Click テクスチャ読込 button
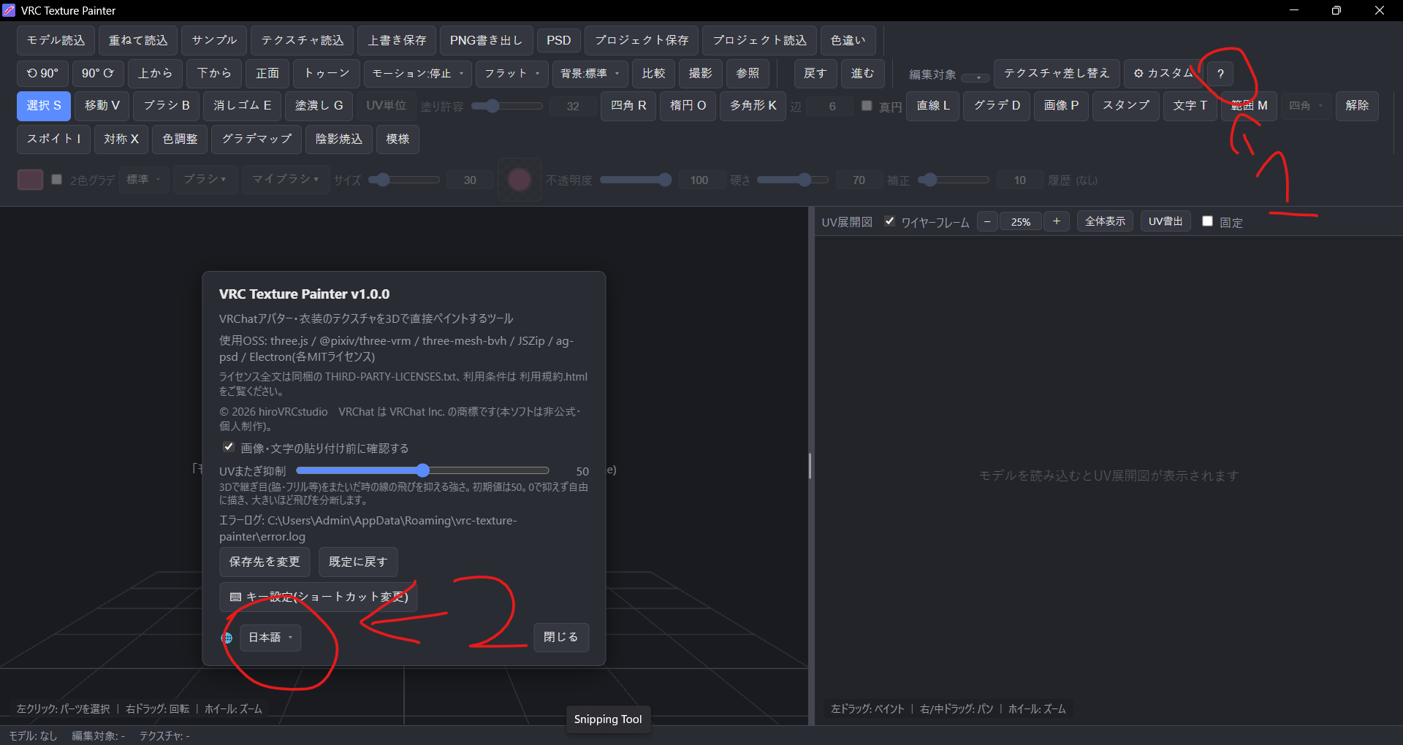 [x=303, y=41]
